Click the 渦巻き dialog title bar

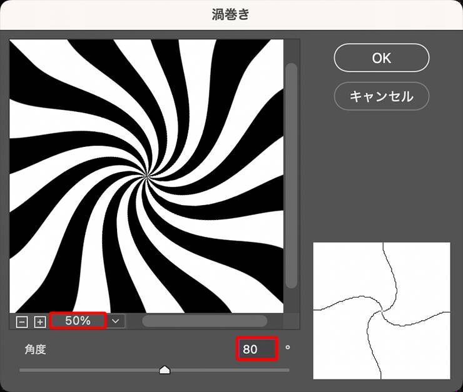(x=231, y=14)
